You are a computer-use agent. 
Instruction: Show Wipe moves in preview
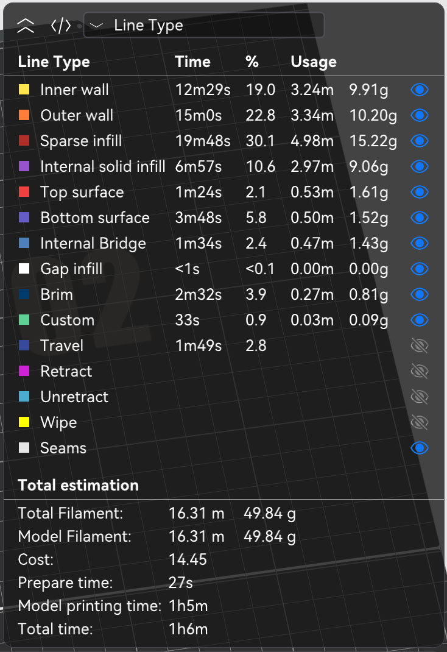[x=420, y=423]
